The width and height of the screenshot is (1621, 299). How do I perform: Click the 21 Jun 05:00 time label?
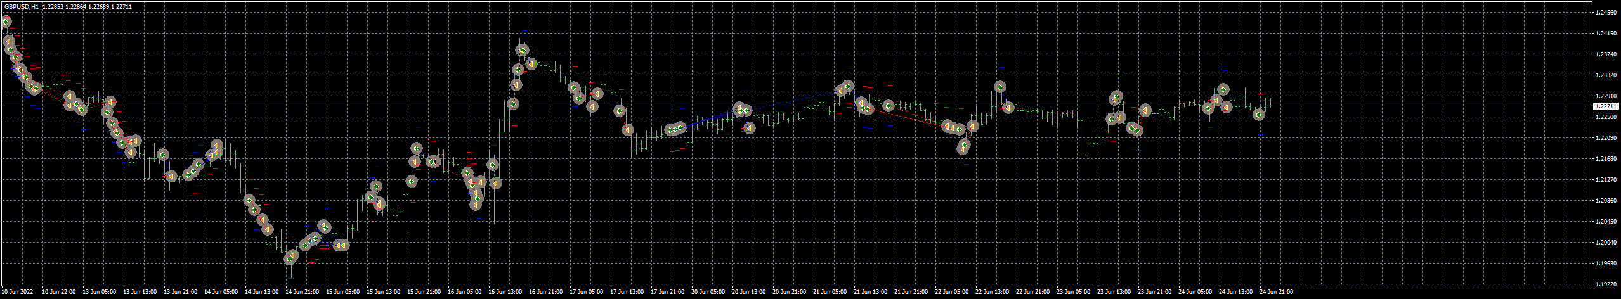830,293
